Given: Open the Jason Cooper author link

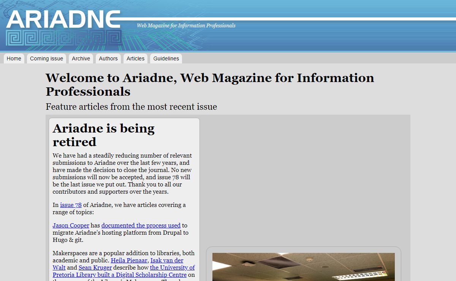Looking at the screenshot, I should click(71, 226).
